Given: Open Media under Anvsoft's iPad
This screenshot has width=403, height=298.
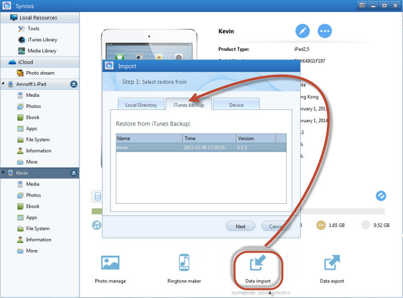Looking at the screenshot, I should [28, 95].
